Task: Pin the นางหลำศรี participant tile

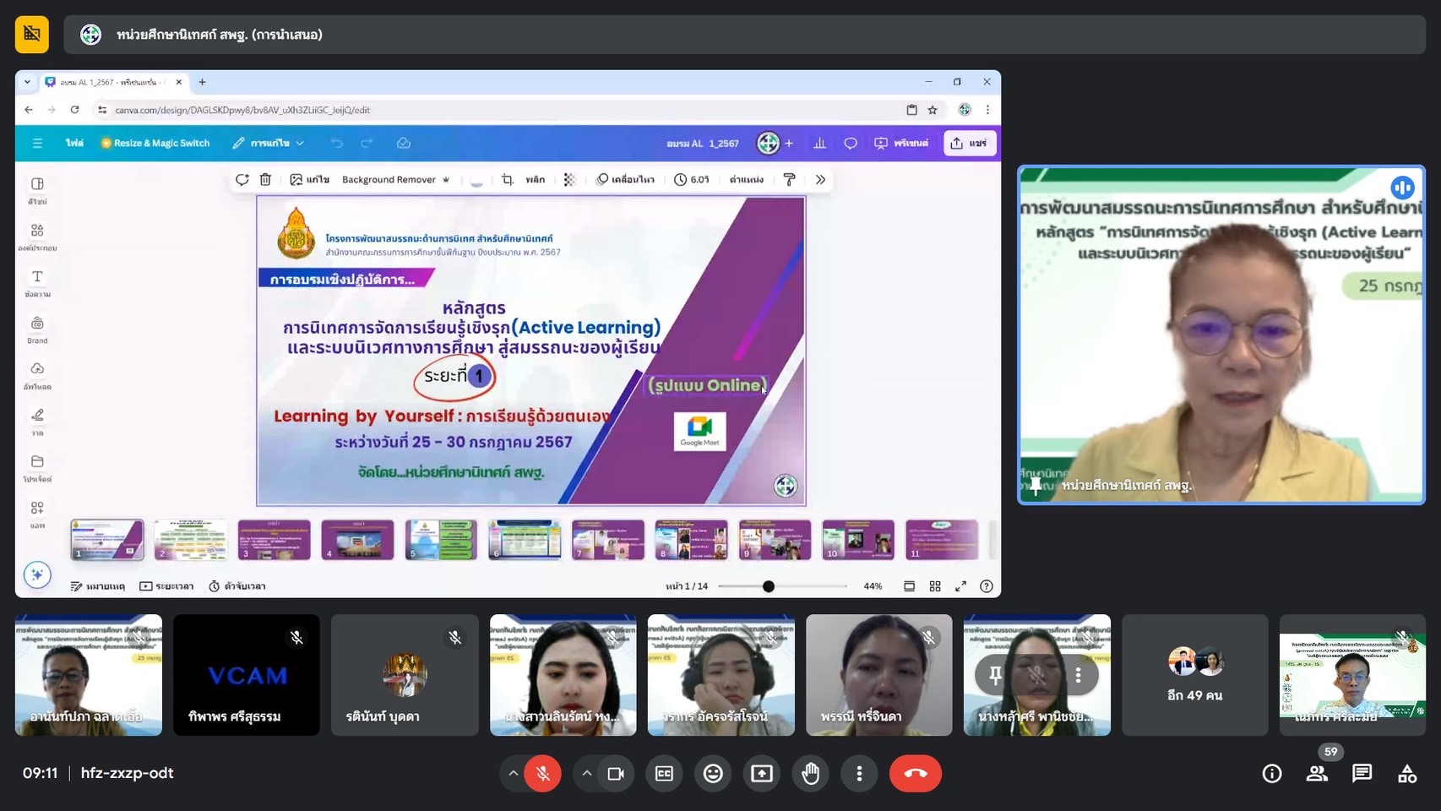Action: [x=996, y=675]
